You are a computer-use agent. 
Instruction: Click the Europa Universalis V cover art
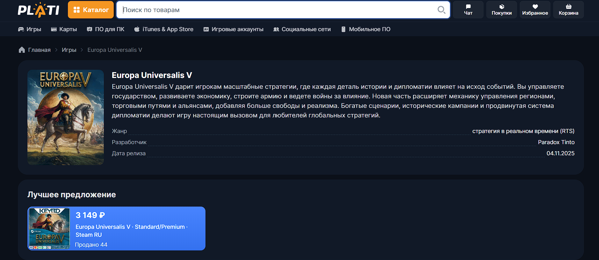click(x=66, y=117)
